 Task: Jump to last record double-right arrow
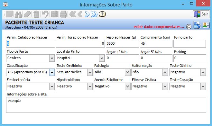coord(94,14)
